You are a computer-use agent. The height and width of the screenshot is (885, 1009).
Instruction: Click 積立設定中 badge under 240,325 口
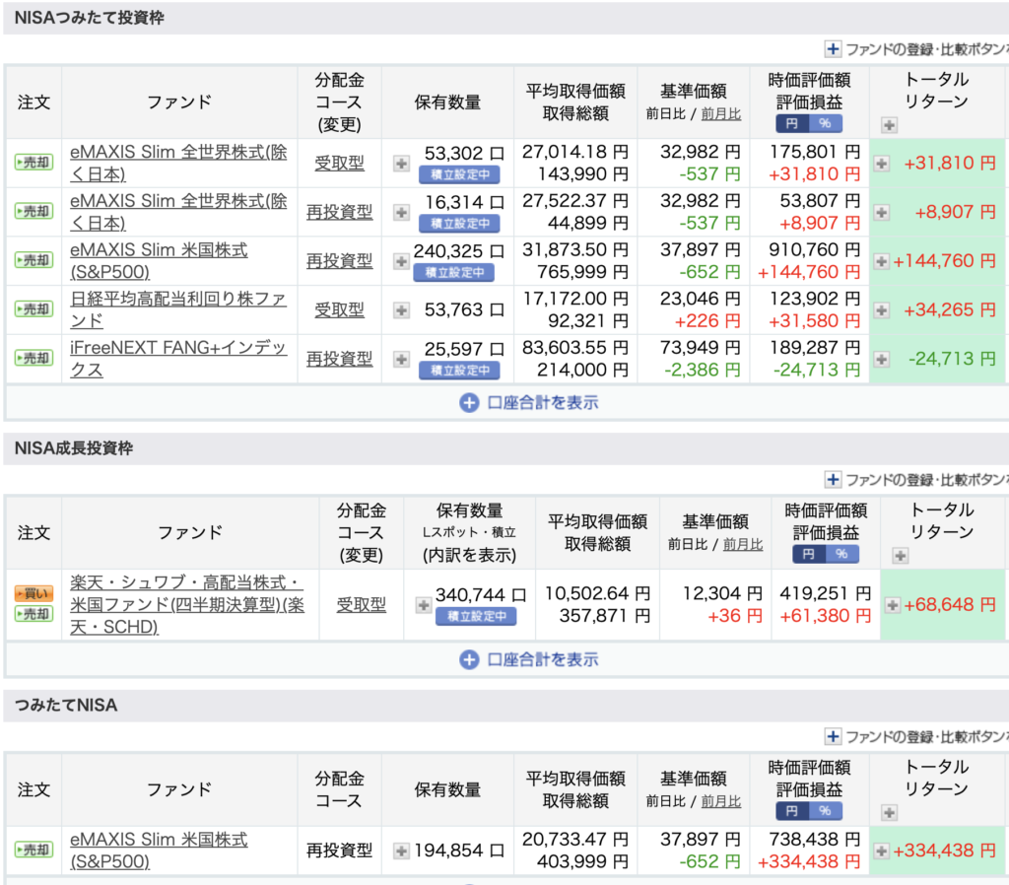pos(453,273)
